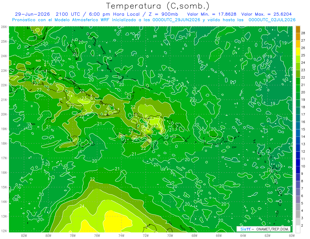Click longitude axis label "66W"
The image size is (310, 239).
[219, 235]
